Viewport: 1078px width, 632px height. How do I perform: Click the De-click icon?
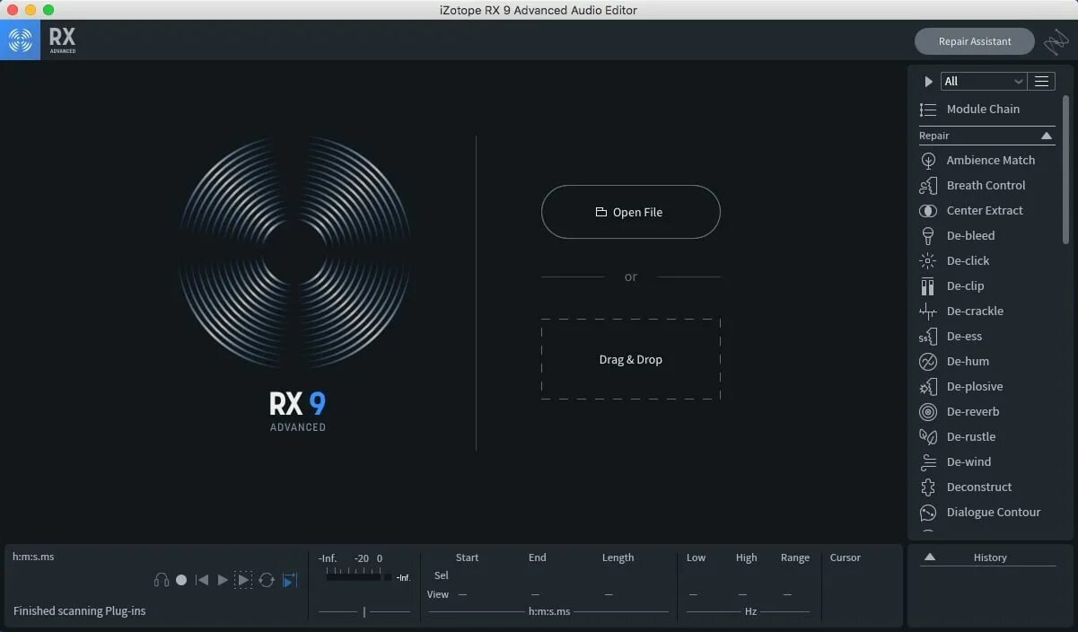[928, 261]
